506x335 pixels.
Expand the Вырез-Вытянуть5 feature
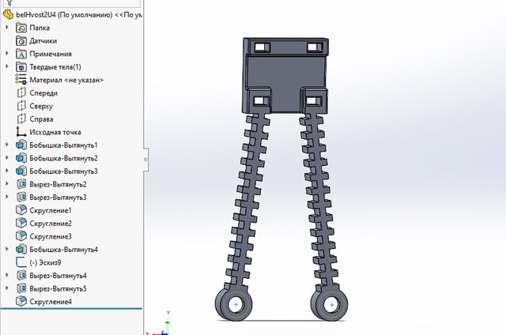7,288
